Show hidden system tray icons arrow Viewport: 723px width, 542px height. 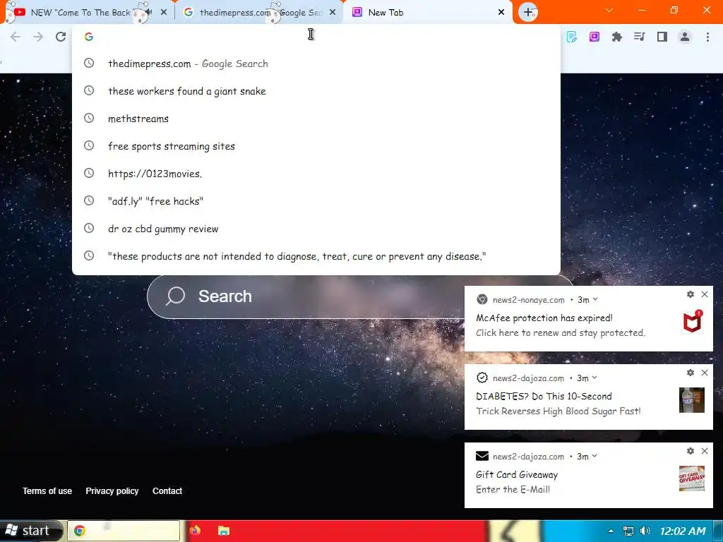coord(611,531)
